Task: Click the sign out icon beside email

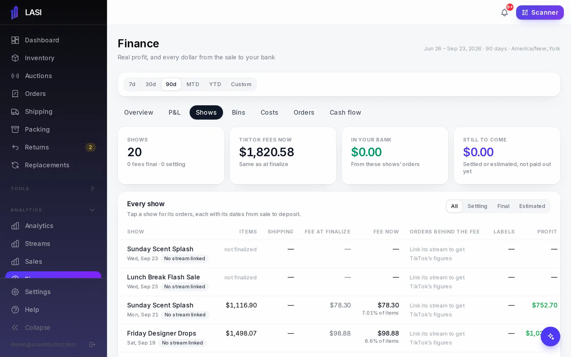Action: pos(92,345)
